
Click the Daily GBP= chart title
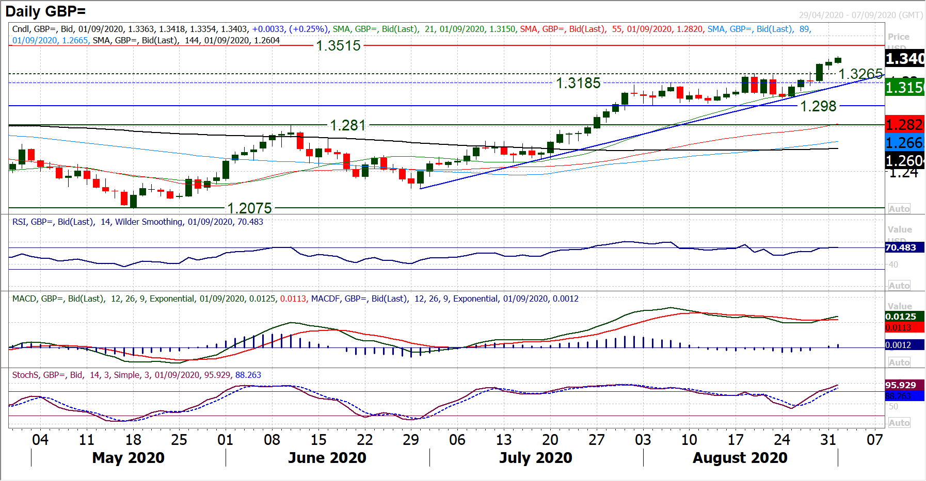pos(45,11)
